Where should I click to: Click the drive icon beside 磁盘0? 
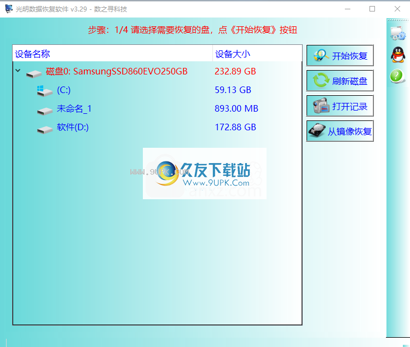tap(34, 74)
